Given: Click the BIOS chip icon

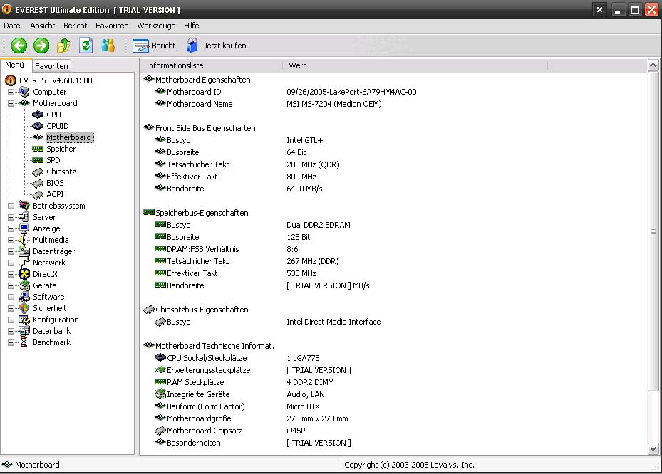Looking at the screenshot, I should (x=38, y=183).
